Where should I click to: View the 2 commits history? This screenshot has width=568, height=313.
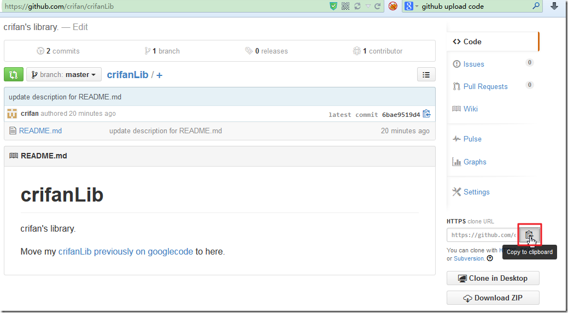click(x=58, y=51)
